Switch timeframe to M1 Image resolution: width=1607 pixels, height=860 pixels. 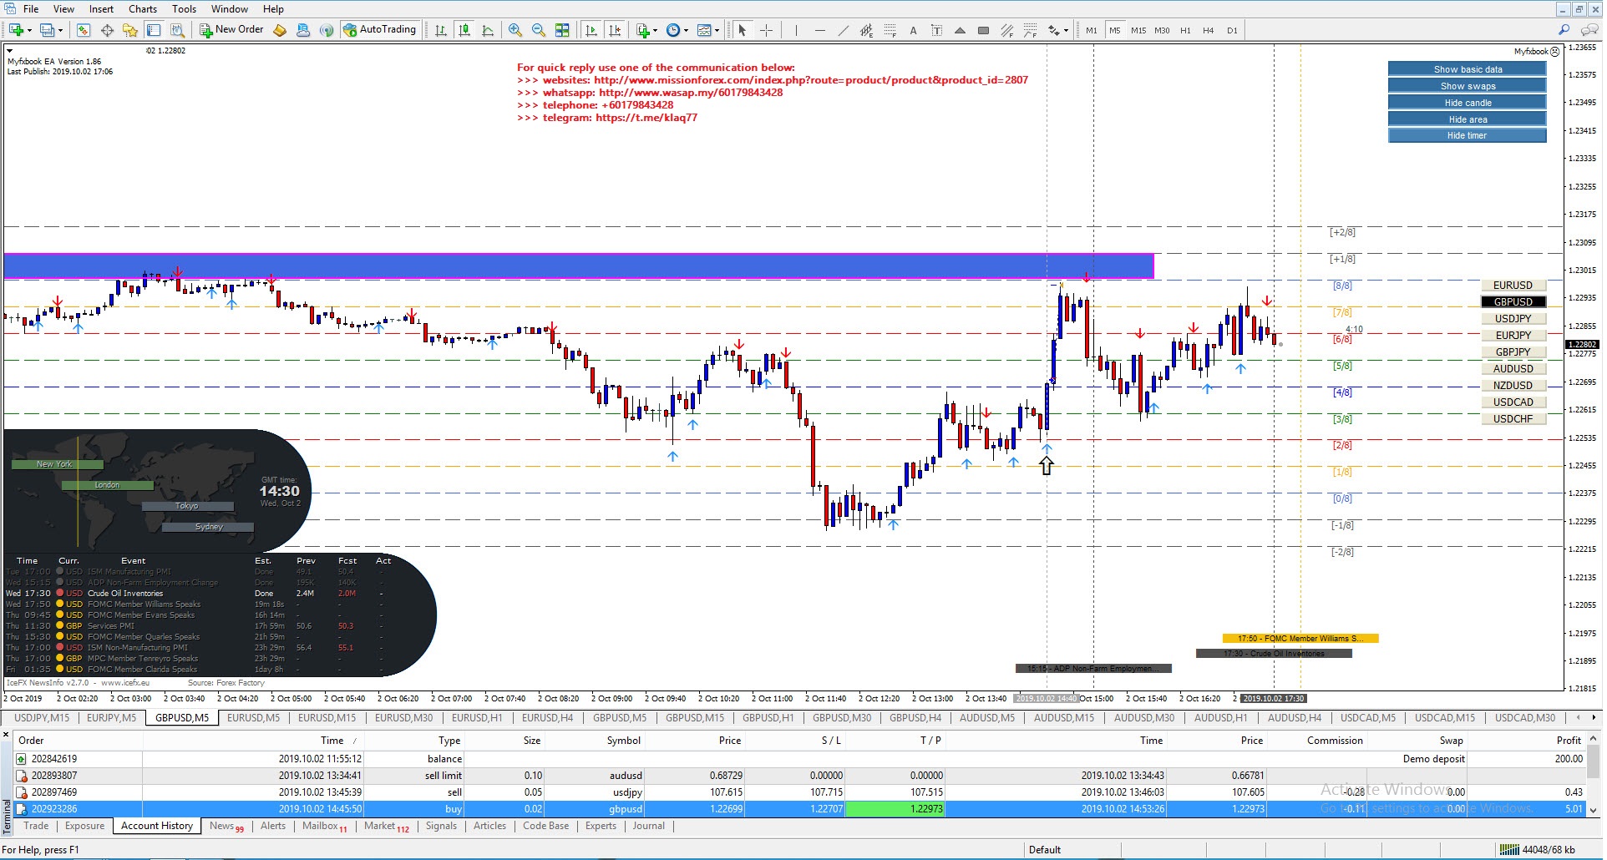tap(1091, 30)
